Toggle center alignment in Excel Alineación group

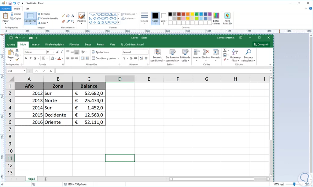pyautogui.click(x=72, y=58)
